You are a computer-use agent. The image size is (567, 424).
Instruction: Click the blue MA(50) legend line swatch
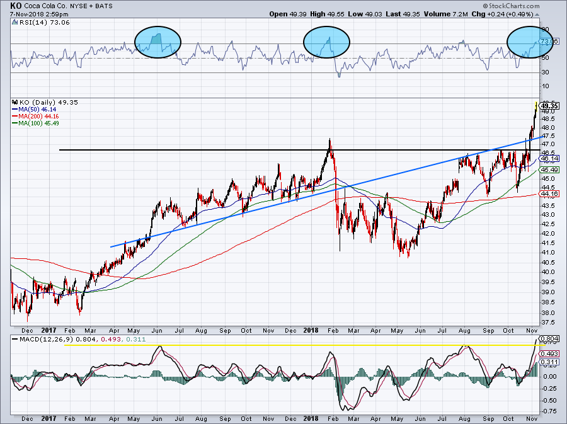15,109
